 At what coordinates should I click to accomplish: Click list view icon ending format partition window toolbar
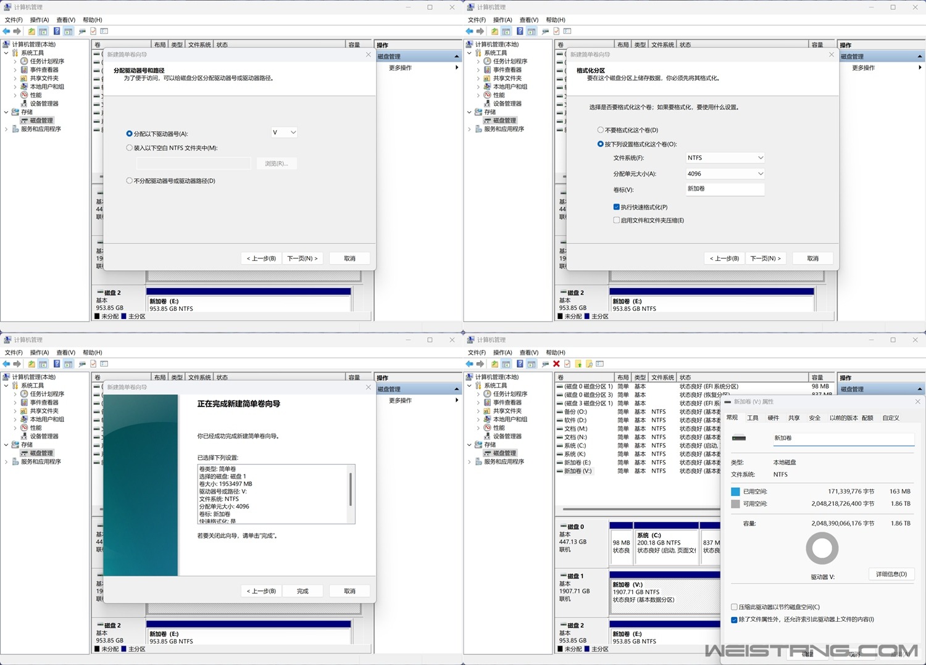coord(567,31)
